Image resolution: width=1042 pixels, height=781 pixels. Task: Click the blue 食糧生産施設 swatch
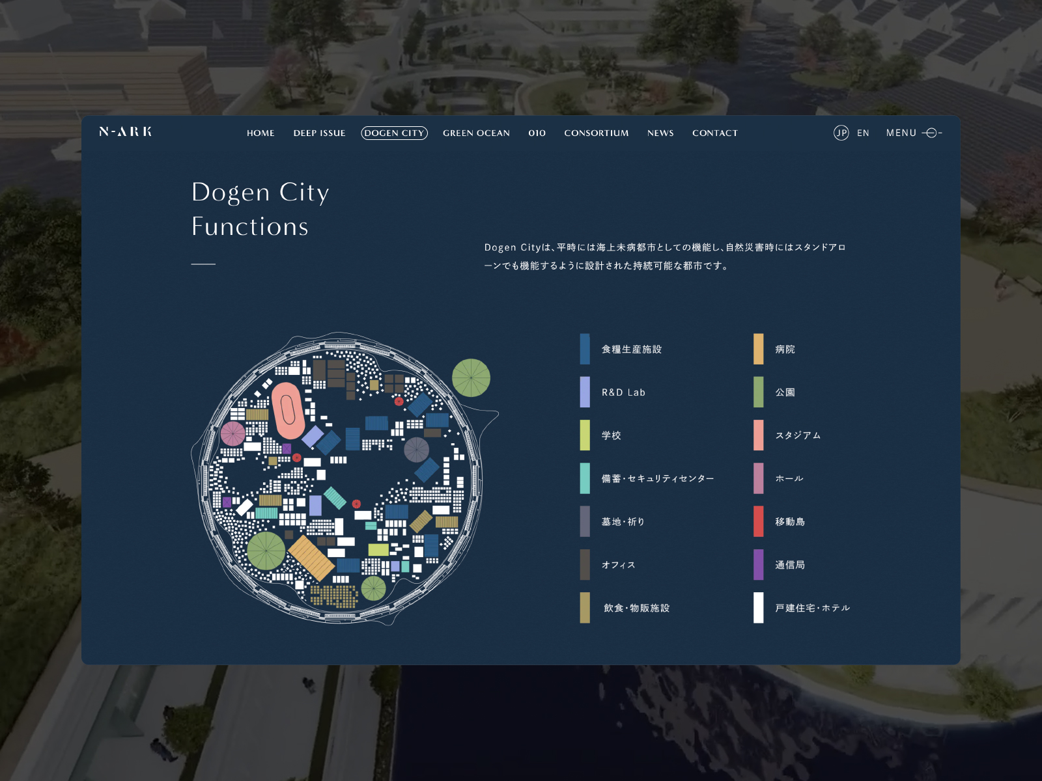pos(585,349)
